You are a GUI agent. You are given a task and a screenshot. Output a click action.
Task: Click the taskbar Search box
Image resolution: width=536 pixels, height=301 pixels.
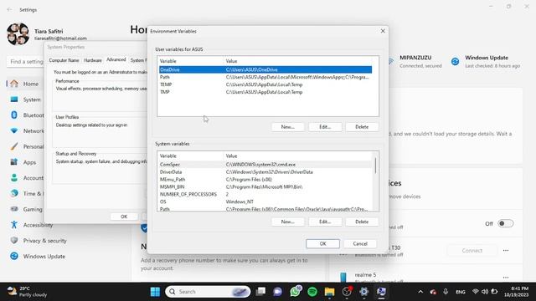[x=208, y=292]
